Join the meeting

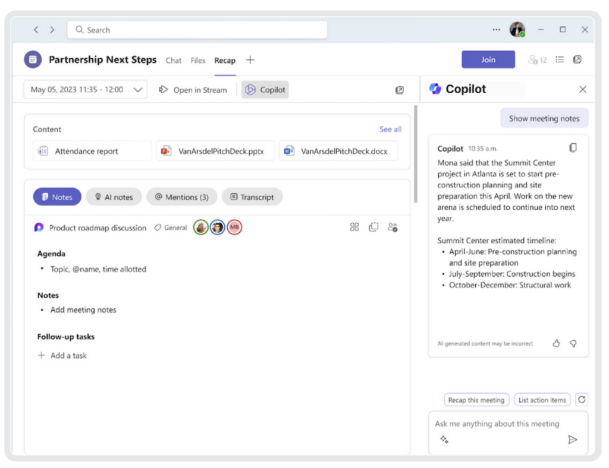click(x=488, y=59)
